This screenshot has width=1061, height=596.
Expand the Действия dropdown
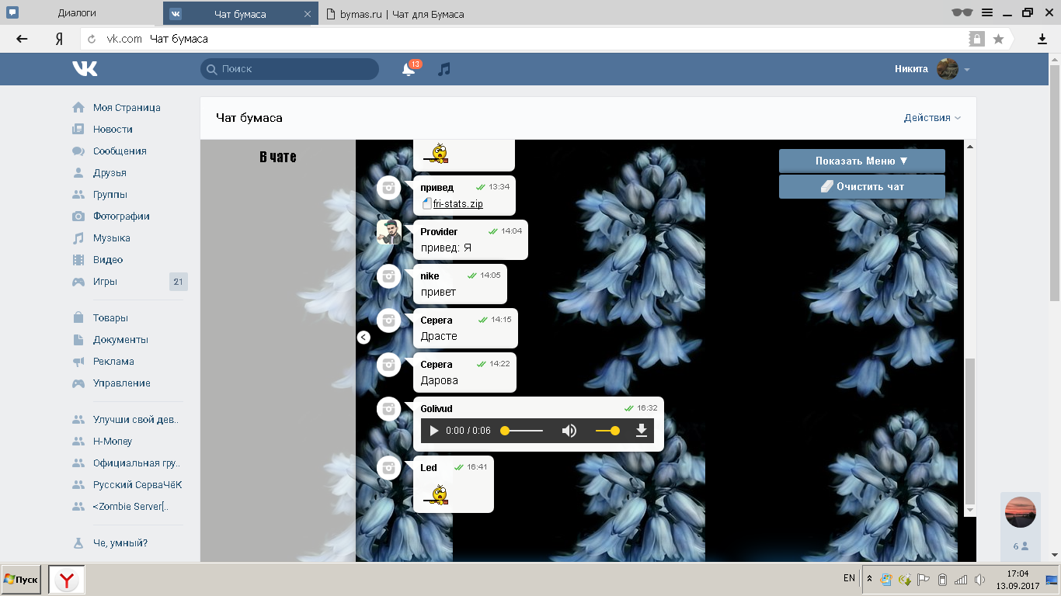click(932, 118)
